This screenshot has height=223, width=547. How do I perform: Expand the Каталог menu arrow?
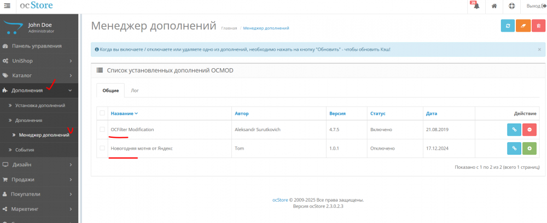[71, 75]
